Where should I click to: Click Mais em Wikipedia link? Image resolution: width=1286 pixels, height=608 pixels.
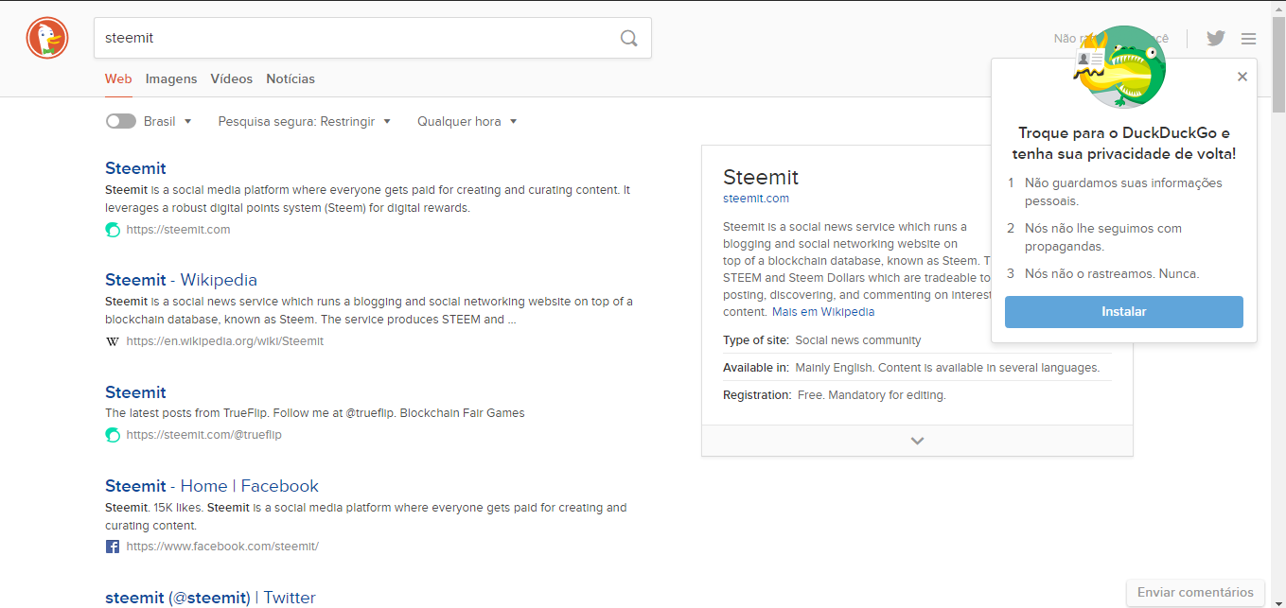click(823, 312)
